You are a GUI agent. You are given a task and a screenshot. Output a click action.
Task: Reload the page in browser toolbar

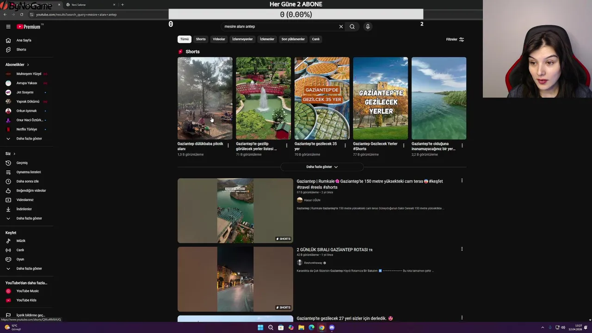(21, 14)
